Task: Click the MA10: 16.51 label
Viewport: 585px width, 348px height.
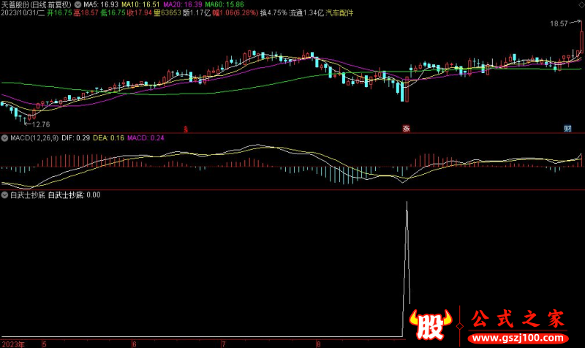Action: click(140, 4)
